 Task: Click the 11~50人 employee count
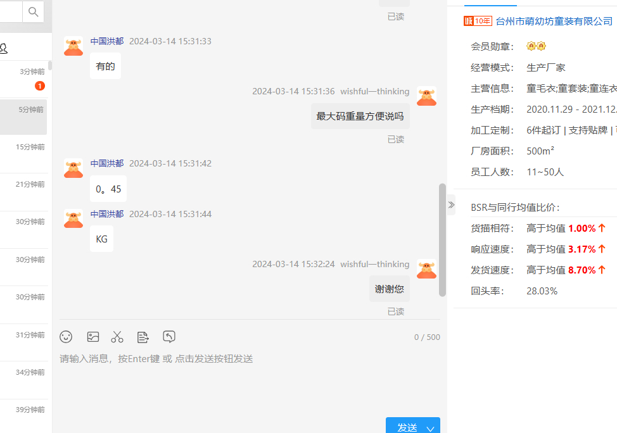(x=545, y=172)
